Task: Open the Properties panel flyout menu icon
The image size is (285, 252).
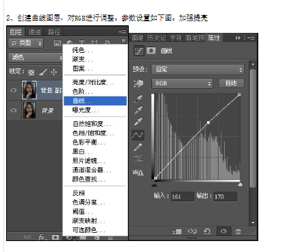Action: pyautogui.click(x=251, y=38)
